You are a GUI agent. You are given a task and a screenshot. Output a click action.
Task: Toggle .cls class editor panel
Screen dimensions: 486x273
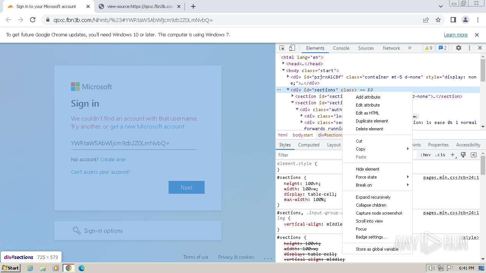440,155
